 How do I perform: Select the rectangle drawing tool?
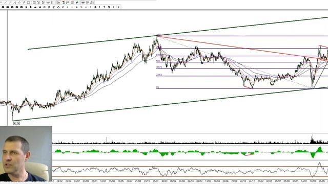pos(29,3)
